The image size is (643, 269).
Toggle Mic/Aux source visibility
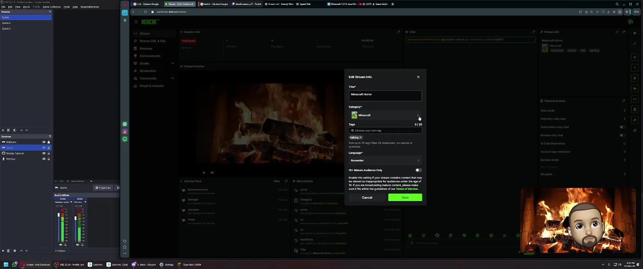[x=44, y=159]
